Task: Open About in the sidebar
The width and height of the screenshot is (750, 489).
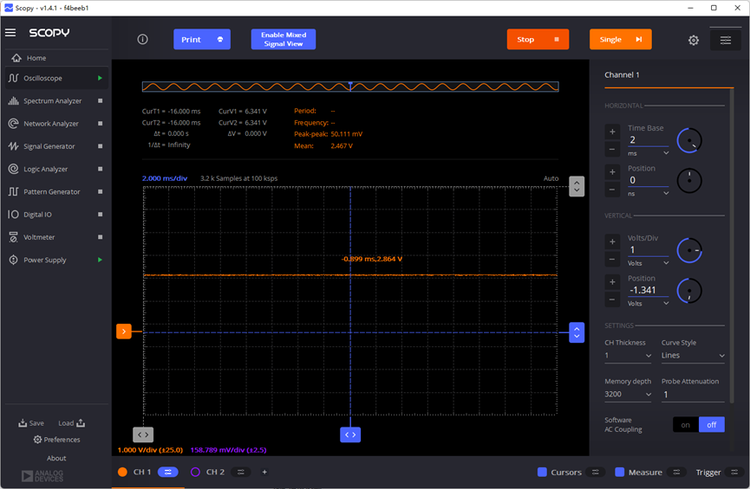Action: (56, 458)
